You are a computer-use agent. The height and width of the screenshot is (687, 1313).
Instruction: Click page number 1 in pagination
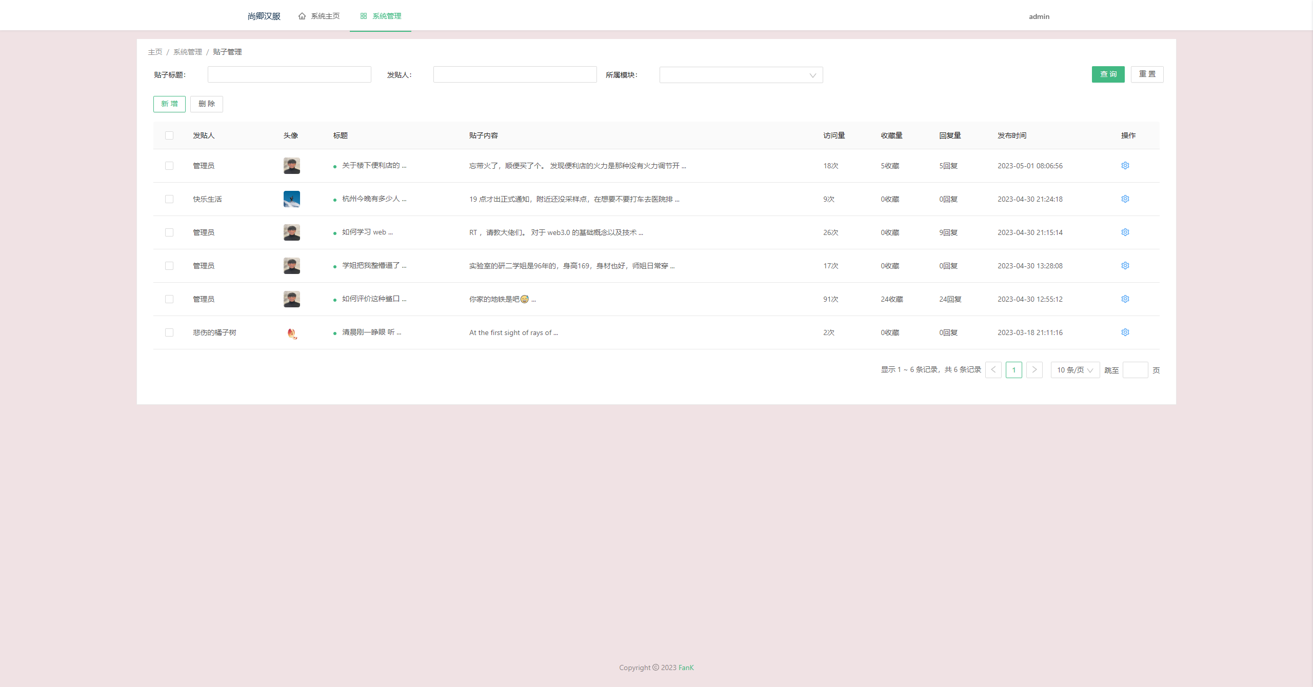1014,369
